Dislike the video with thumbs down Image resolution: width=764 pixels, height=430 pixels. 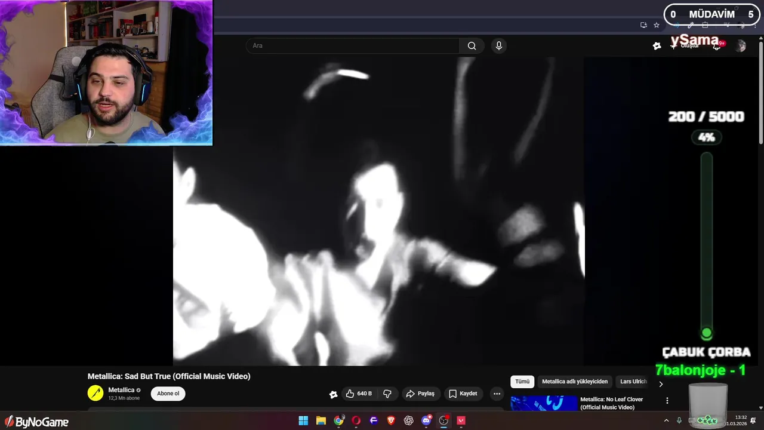(387, 394)
